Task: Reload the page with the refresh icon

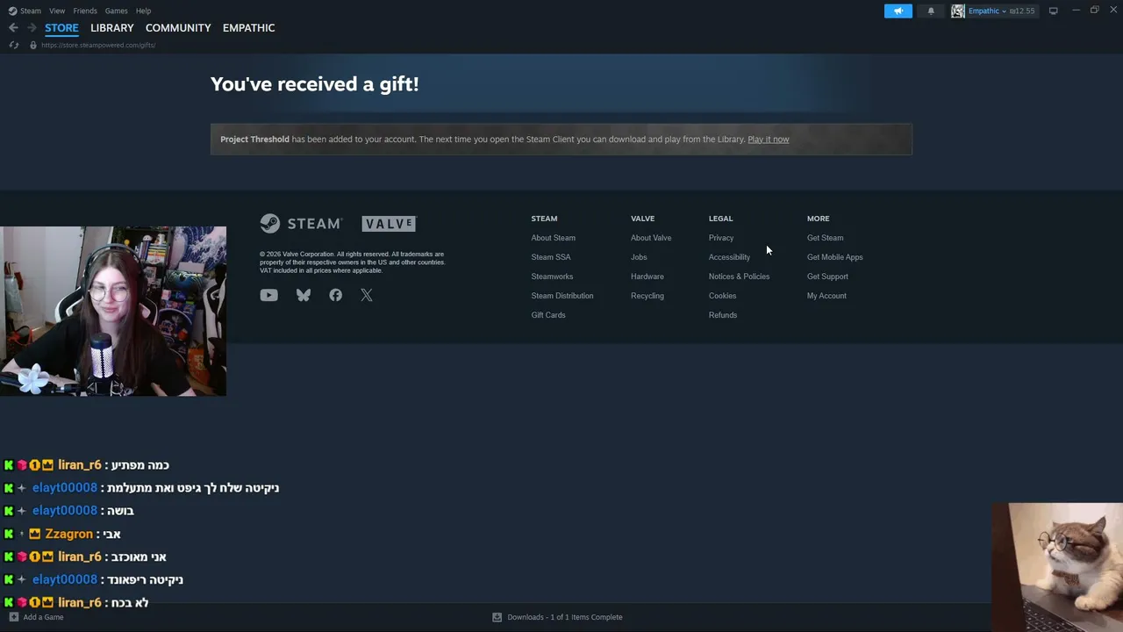Action: click(x=13, y=45)
